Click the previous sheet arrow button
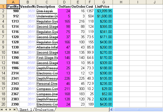The image size is (163, 112). pos(6,110)
